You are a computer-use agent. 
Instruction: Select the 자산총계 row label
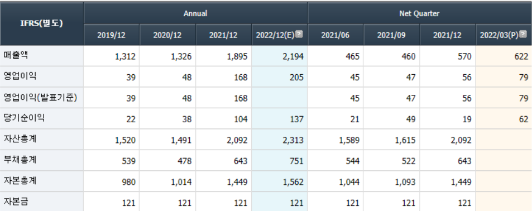tap(20, 139)
